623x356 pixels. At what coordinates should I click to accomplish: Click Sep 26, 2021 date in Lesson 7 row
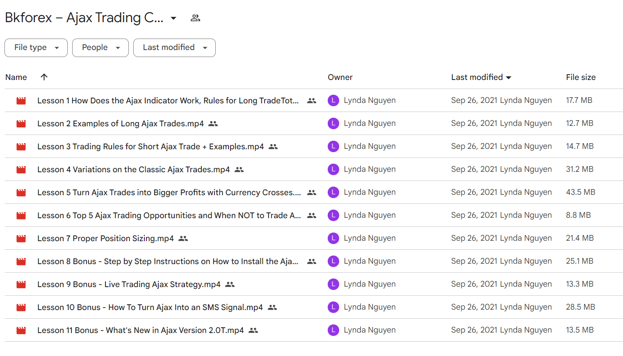pos(474,238)
